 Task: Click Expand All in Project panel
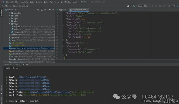pyautogui.click(x=42, y=10)
